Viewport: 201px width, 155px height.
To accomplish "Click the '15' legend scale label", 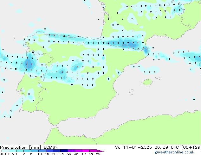I will click(47, 154).
